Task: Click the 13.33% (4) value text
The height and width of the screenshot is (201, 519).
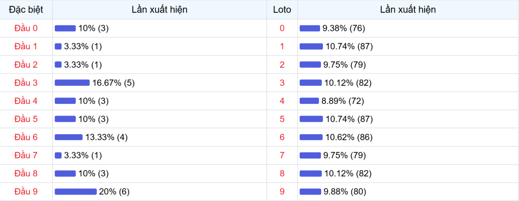Action: click(x=106, y=137)
